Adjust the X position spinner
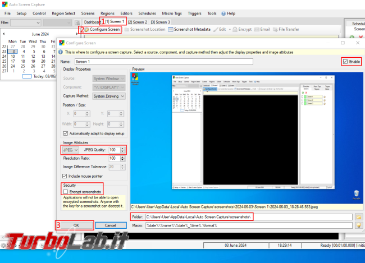The image size is (365, 263). click(87, 114)
